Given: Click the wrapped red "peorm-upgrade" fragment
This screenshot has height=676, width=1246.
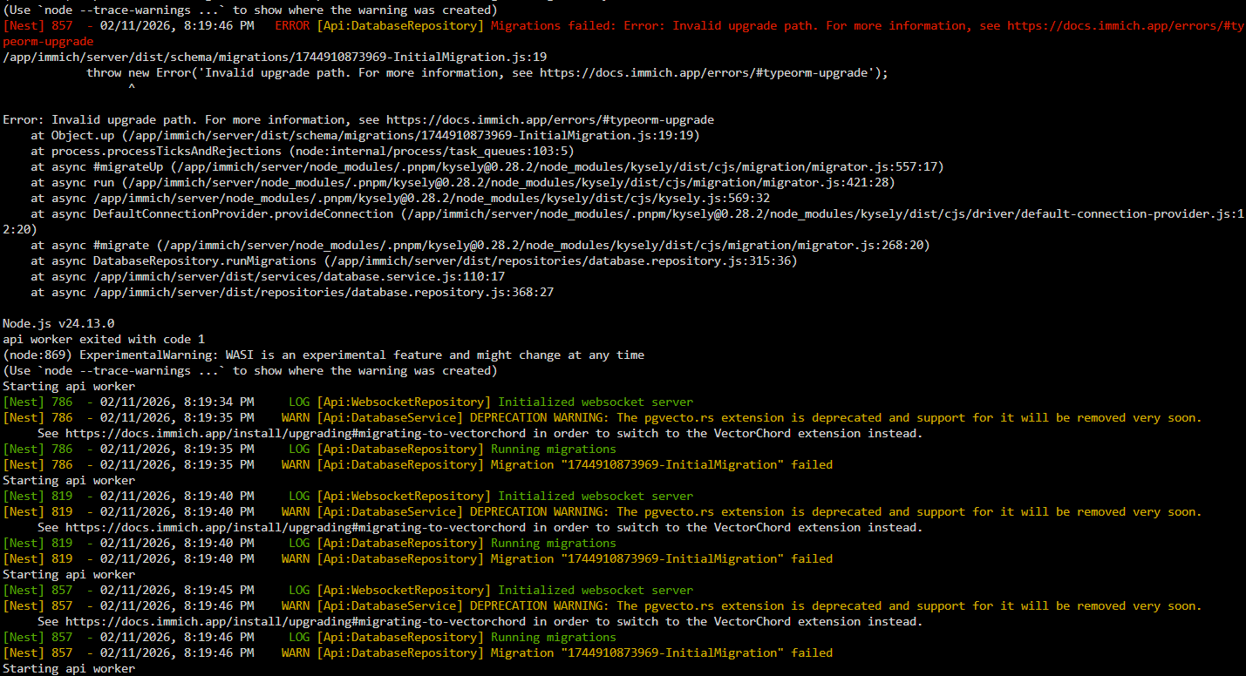Looking at the screenshot, I should [x=48, y=42].
